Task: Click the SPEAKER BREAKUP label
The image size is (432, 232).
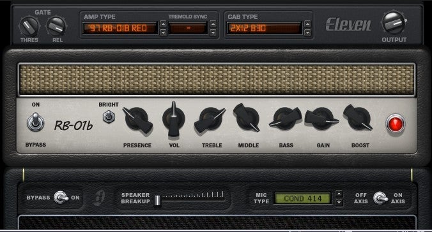Action: (x=135, y=198)
